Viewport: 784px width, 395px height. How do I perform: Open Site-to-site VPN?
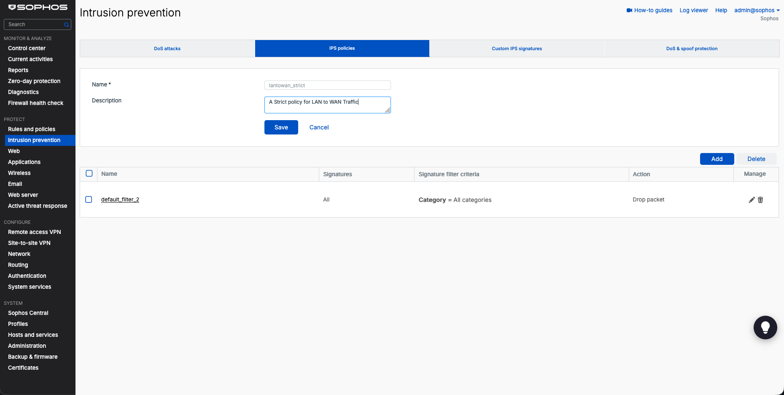29,243
